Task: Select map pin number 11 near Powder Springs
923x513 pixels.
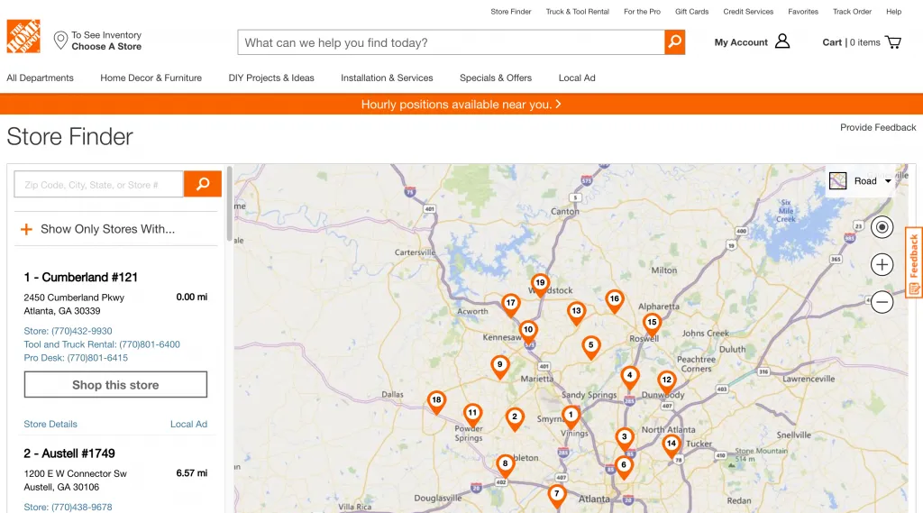Action: click(472, 414)
